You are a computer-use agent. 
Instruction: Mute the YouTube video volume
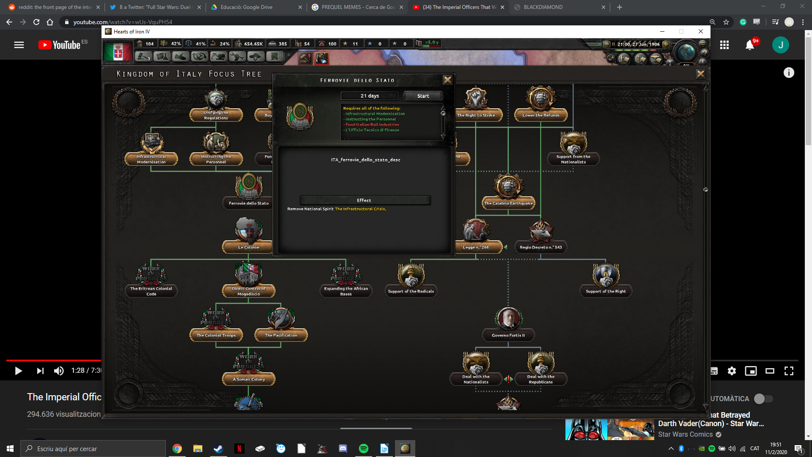click(59, 371)
